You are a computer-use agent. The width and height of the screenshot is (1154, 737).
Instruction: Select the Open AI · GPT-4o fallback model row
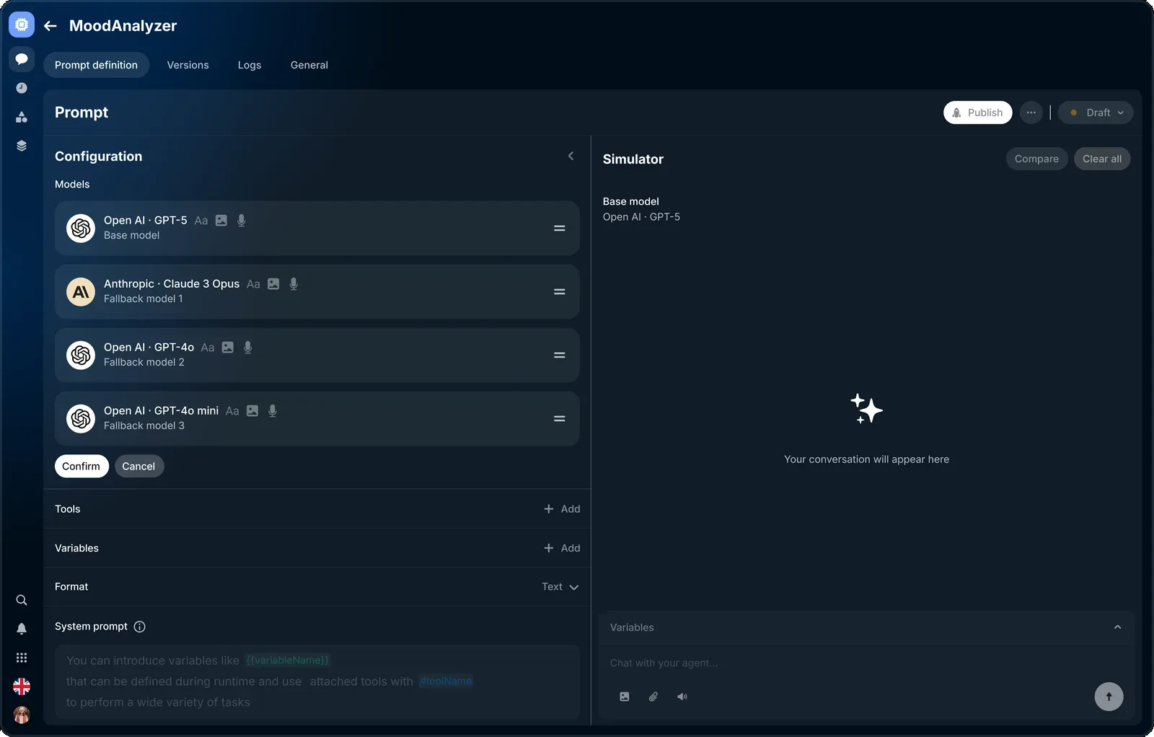(317, 355)
